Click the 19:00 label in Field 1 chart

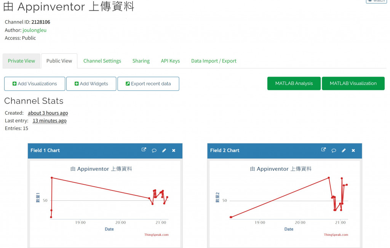tap(80, 222)
